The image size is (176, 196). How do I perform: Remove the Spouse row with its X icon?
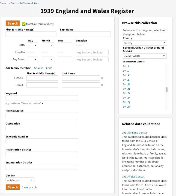[102, 78]
